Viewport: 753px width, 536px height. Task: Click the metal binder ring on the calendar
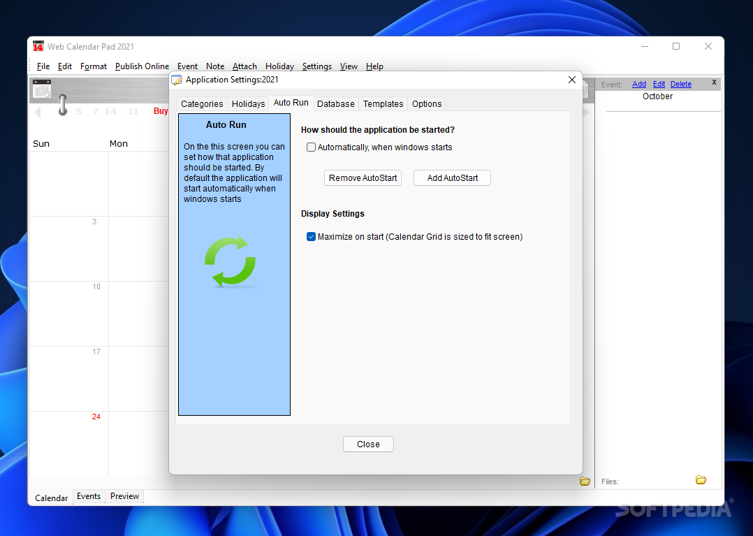(x=62, y=105)
